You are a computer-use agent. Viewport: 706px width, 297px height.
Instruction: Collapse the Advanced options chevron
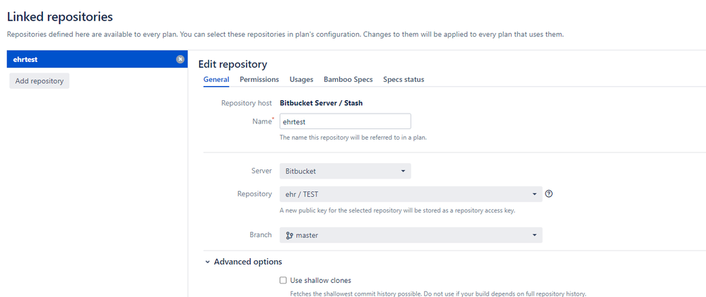click(x=208, y=262)
